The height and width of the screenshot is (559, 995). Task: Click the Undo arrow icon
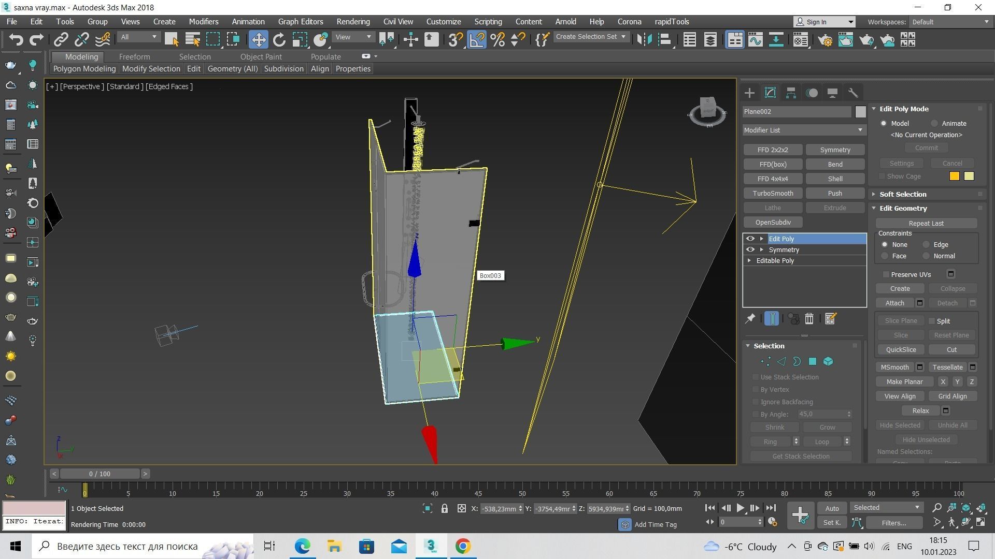point(16,40)
